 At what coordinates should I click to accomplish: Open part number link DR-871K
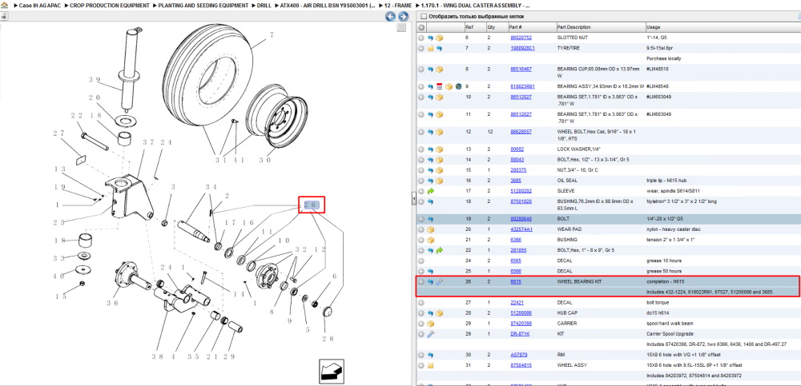[x=520, y=334]
